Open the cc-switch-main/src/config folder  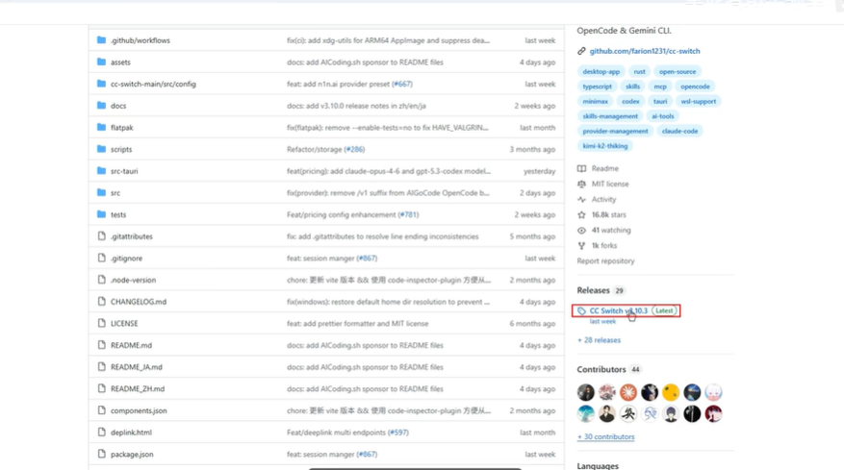pos(153,84)
